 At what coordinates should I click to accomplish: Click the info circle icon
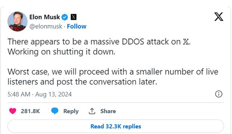click(x=219, y=94)
